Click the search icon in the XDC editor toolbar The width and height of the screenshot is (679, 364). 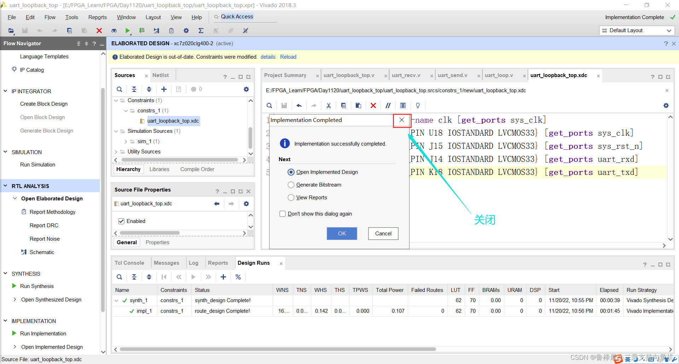(269, 105)
